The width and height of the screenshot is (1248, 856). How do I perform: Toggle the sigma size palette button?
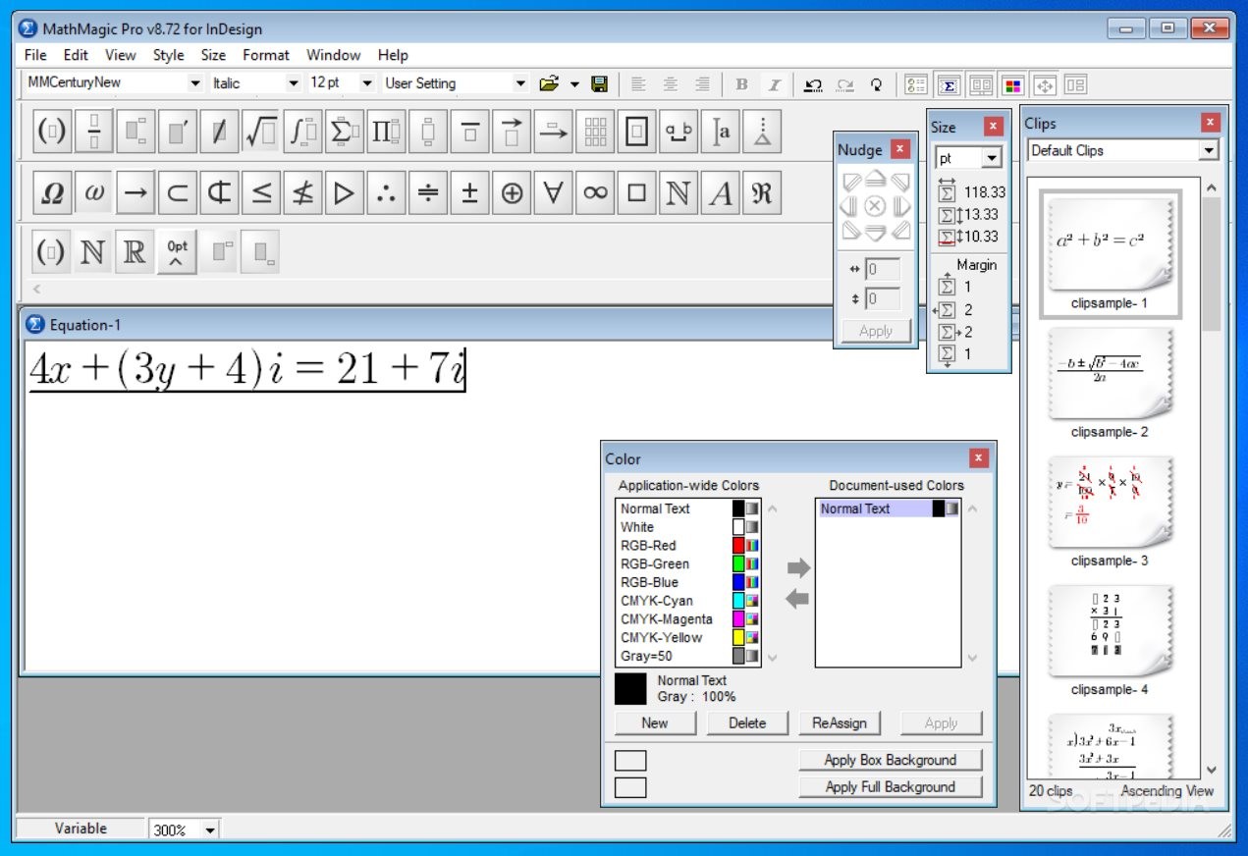coord(949,84)
